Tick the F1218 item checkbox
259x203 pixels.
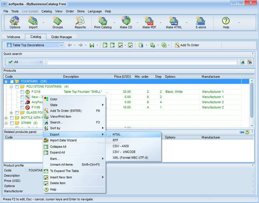tap(22, 92)
